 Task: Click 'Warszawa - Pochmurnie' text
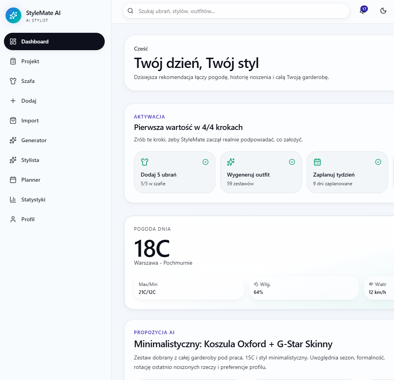click(x=163, y=263)
